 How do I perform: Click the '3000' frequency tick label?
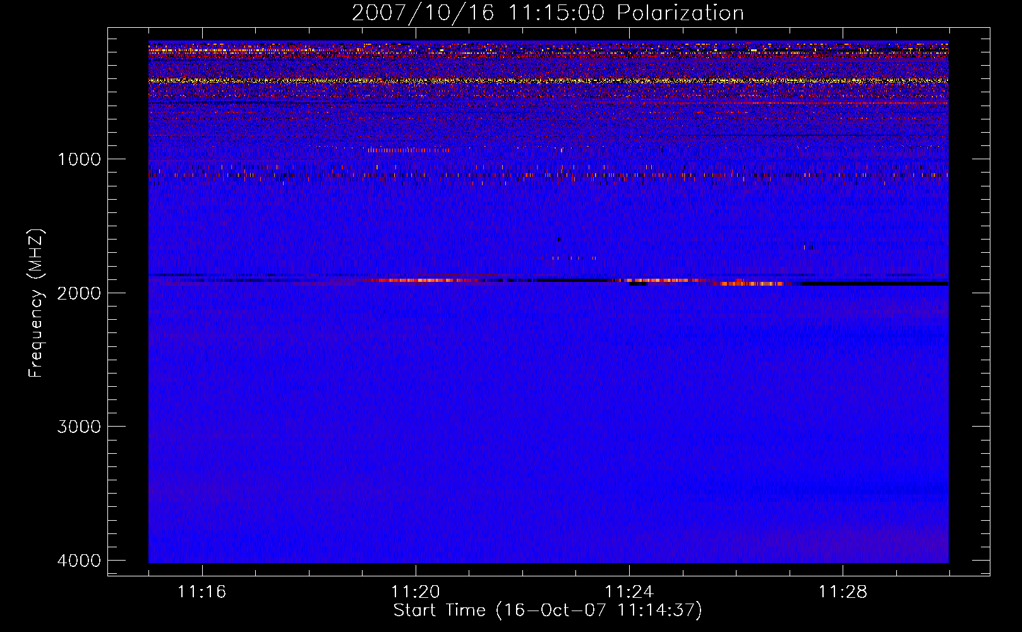(x=79, y=427)
